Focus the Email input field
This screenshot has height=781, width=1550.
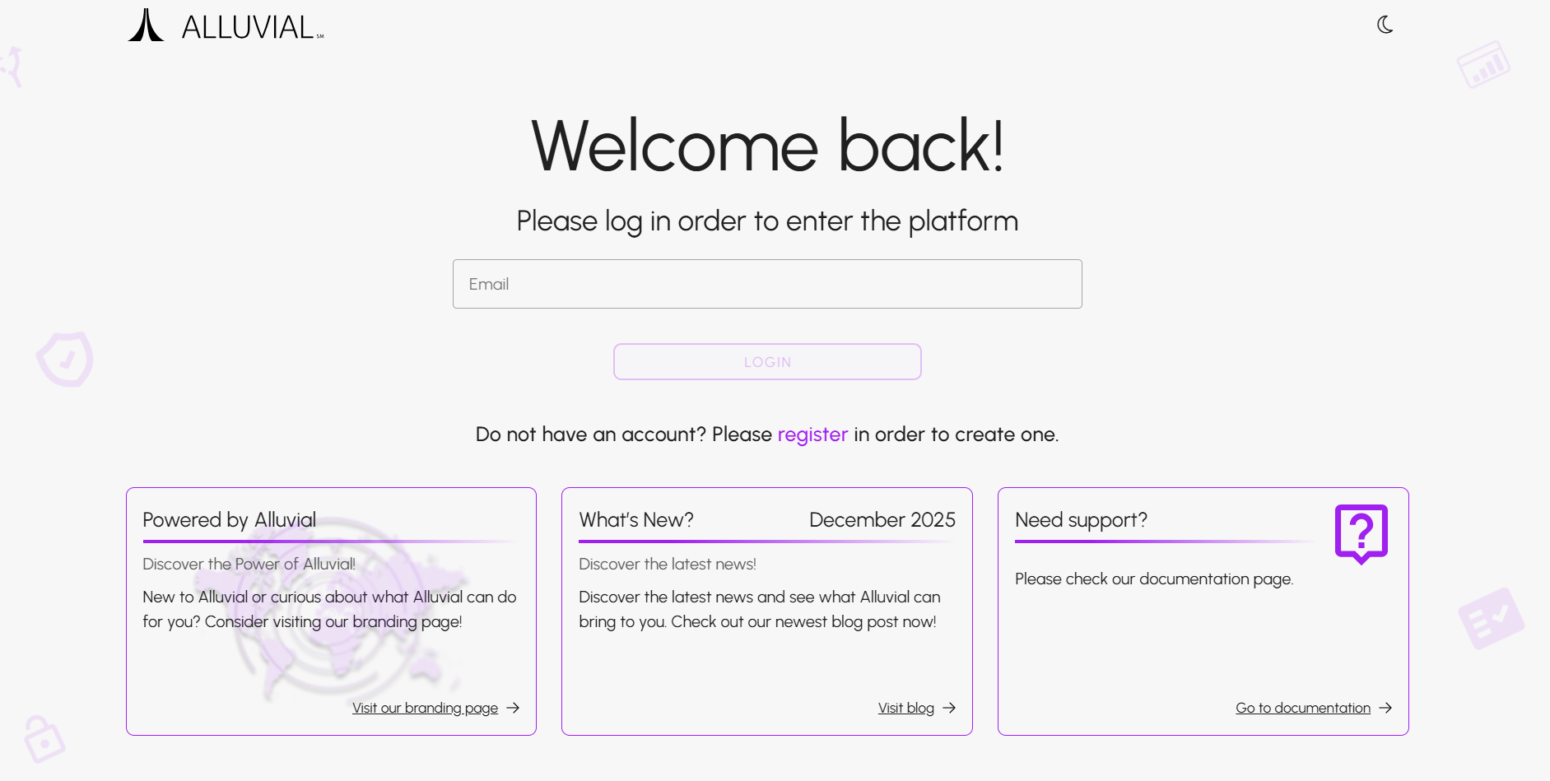[x=767, y=284]
